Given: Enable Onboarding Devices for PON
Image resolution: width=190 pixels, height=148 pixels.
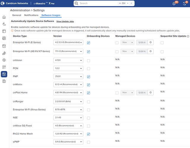Looking at the screenshot, I should 89,69.
